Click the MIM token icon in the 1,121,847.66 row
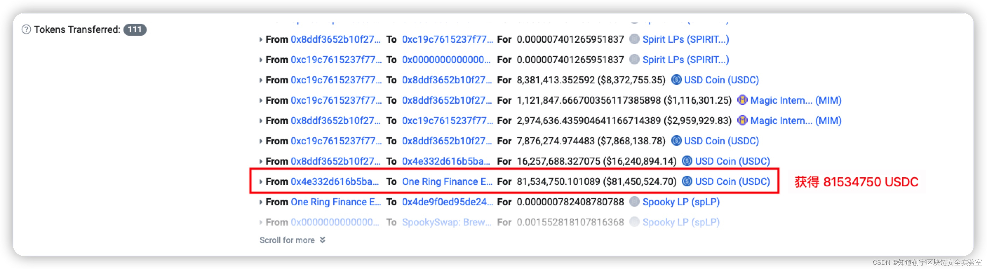This screenshot has width=987, height=269. click(x=742, y=100)
